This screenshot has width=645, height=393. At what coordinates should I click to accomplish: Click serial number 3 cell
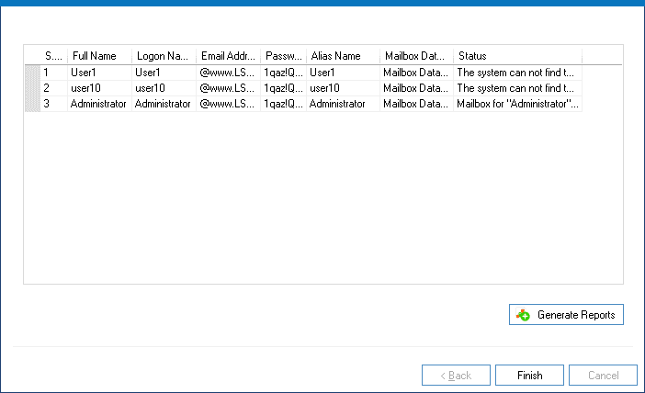54,104
